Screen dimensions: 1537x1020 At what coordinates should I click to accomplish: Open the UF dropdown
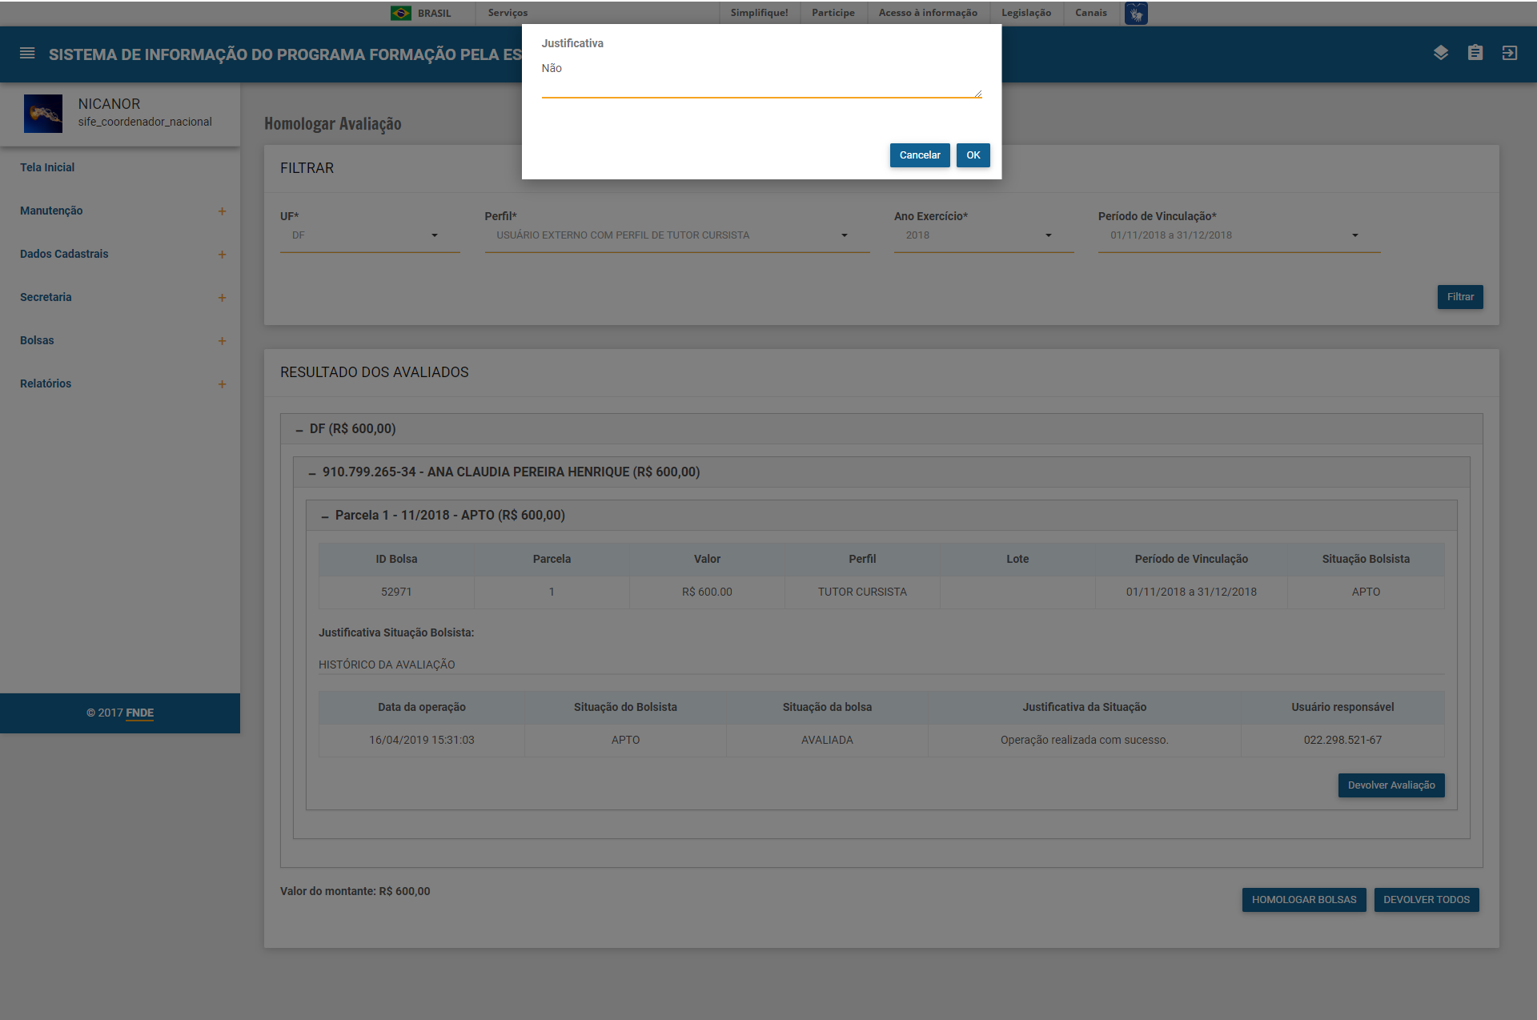point(369,235)
